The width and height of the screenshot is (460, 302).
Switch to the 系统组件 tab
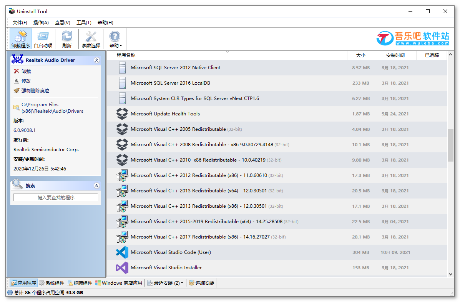click(51, 283)
